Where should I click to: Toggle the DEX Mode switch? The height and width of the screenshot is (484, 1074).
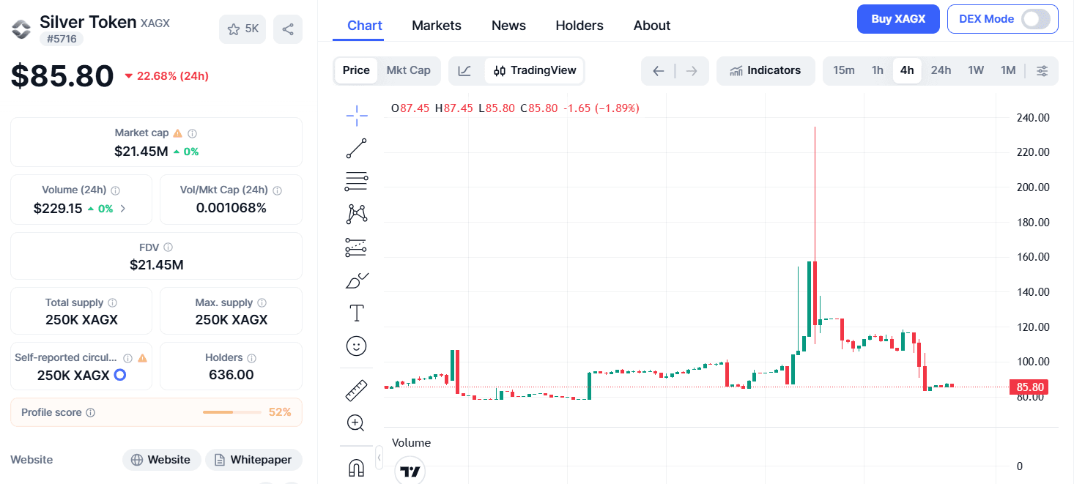point(1036,19)
